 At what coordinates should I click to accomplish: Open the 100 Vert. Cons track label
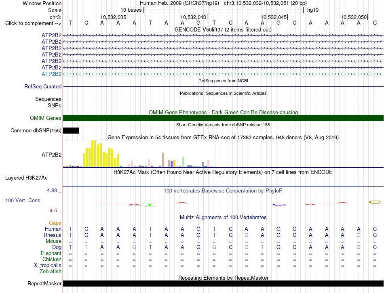click(x=23, y=200)
